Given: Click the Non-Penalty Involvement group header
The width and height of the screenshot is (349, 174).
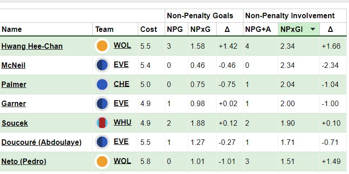Looking at the screenshot, I should pyautogui.click(x=290, y=15).
